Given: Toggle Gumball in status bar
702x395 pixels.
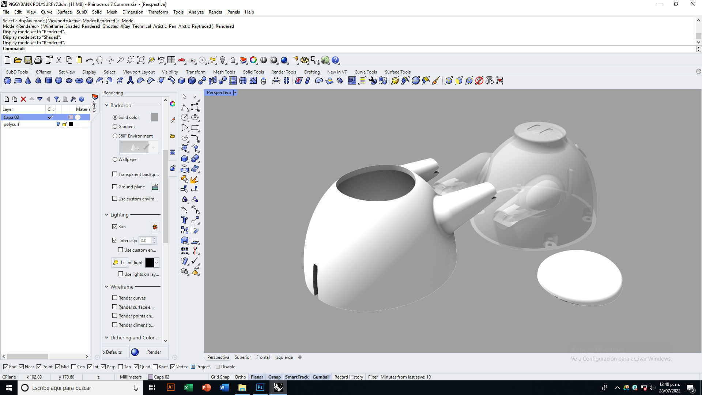Looking at the screenshot, I should (x=321, y=377).
